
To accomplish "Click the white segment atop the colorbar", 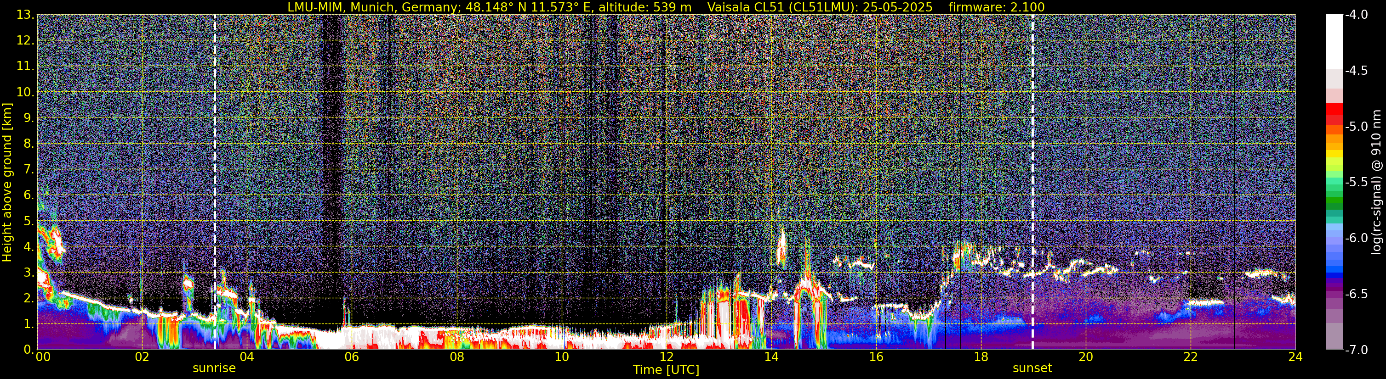I will [x=1334, y=42].
